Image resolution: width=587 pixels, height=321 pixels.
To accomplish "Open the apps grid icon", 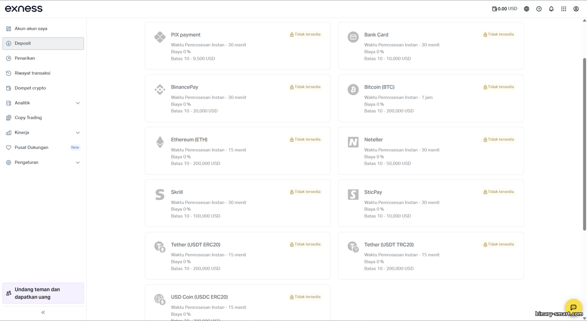I will (564, 9).
